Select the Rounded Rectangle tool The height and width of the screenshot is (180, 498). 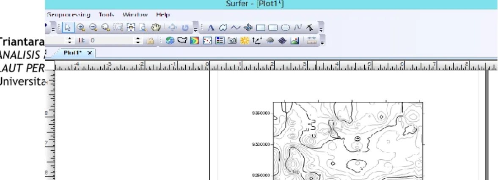pyautogui.click(x=273, y=28)
